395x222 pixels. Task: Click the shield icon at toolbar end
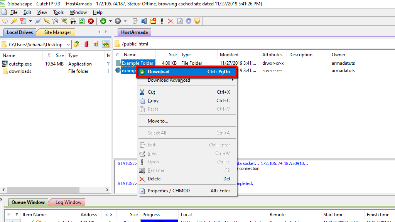click(x=197, y=22)
